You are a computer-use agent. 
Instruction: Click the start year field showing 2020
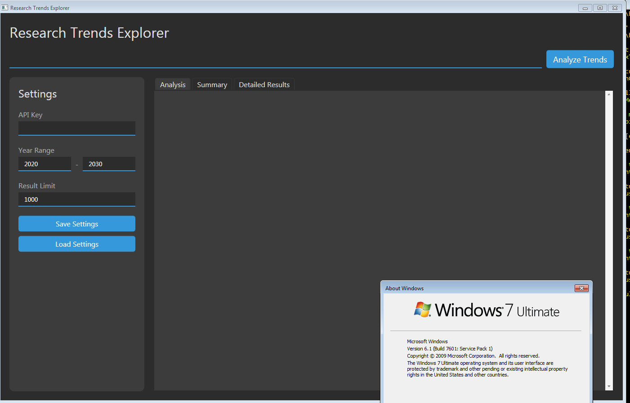pos(45,164)
